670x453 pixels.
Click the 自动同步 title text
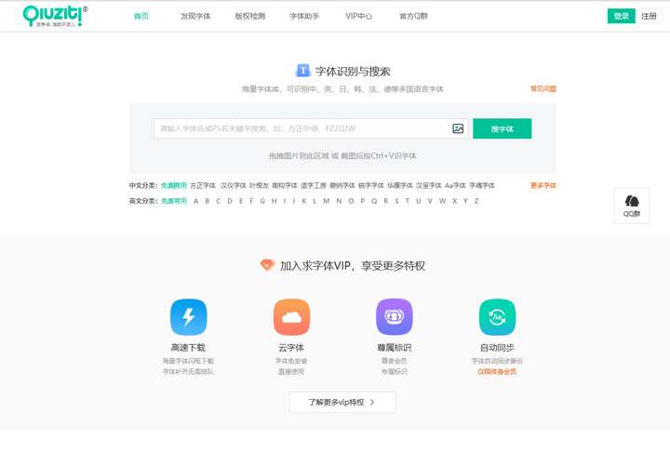point(497,348)
